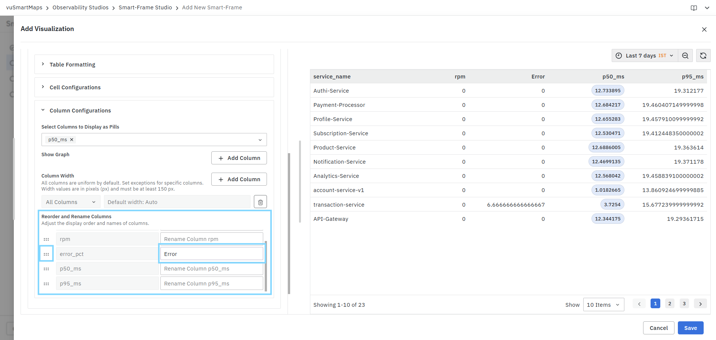Click the Add New Smart-Frame breadcrumb
716x340 pixels.
(212, 7)
